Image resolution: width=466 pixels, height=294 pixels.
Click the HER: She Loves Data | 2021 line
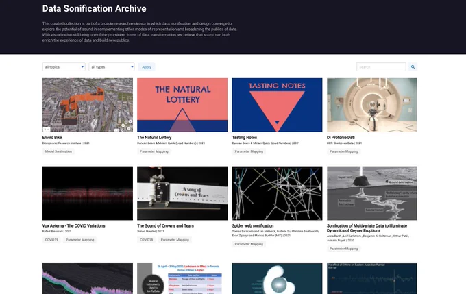(344, 143)
